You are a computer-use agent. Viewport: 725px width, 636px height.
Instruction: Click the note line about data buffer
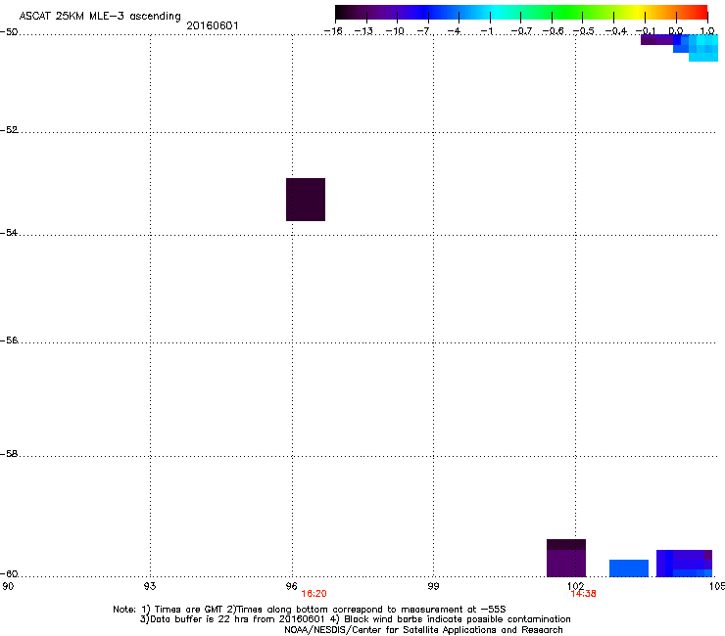click(x=355, y=619)
